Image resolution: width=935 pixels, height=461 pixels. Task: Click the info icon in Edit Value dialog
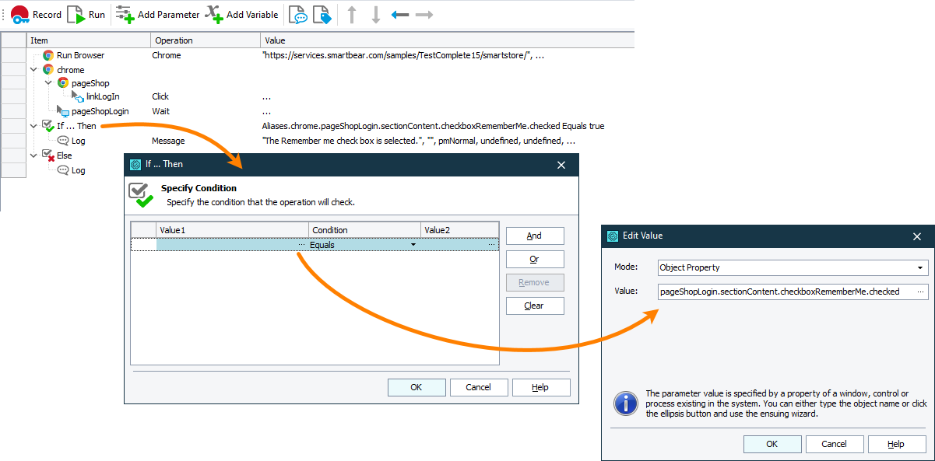tap(625, 403)
